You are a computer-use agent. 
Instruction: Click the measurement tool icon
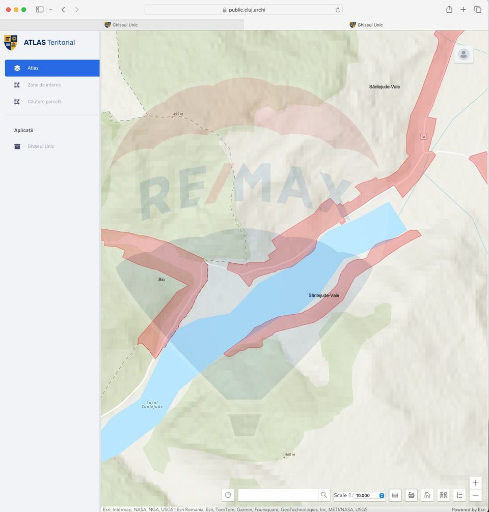point(395,495)
